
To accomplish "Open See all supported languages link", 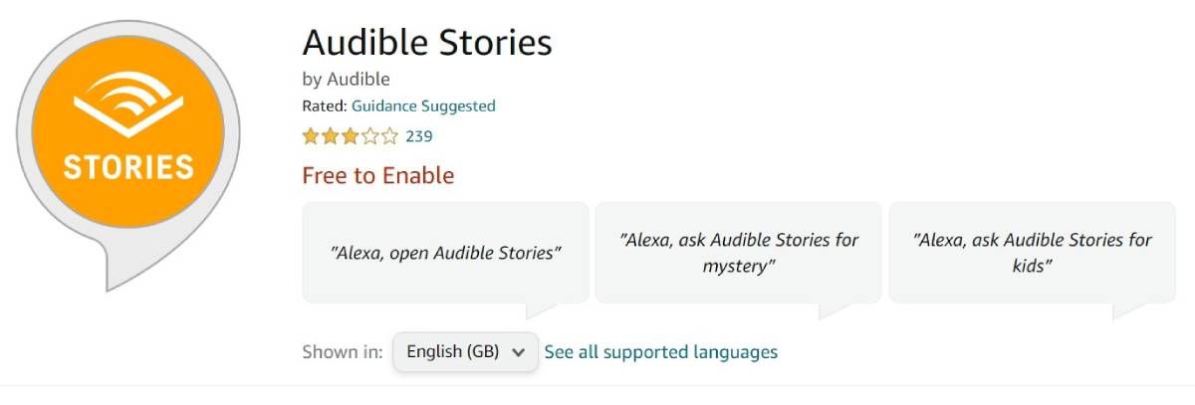I will click(x=661, y=352).
